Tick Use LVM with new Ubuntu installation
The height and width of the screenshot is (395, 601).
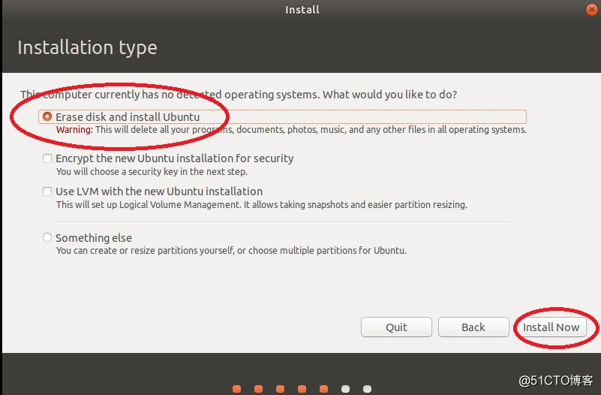(x=47, y=191)
